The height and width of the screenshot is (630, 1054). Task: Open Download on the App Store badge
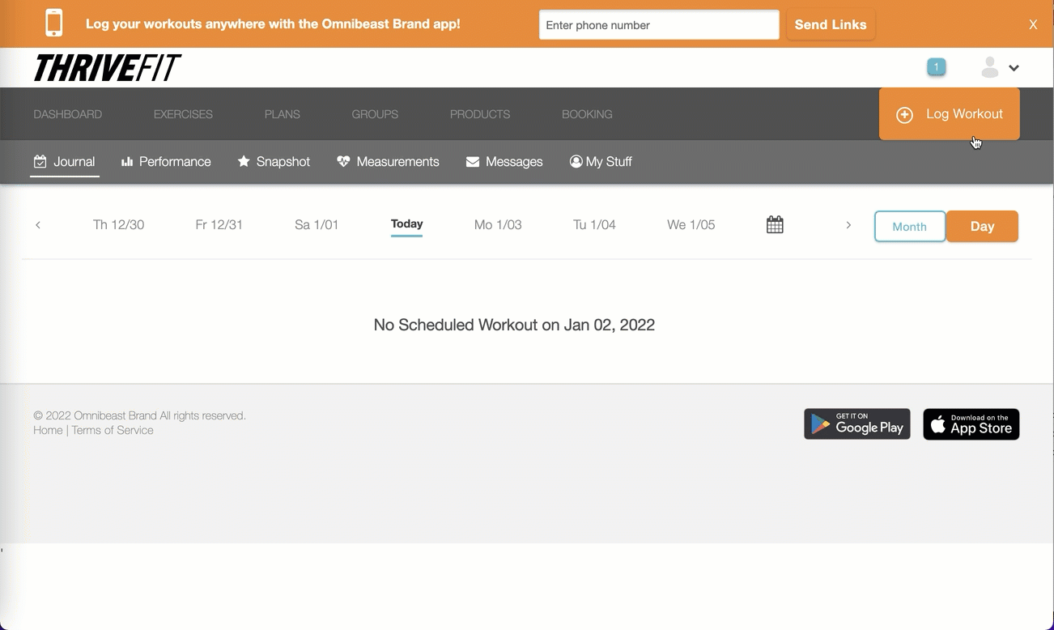click(x=971, y=424)
